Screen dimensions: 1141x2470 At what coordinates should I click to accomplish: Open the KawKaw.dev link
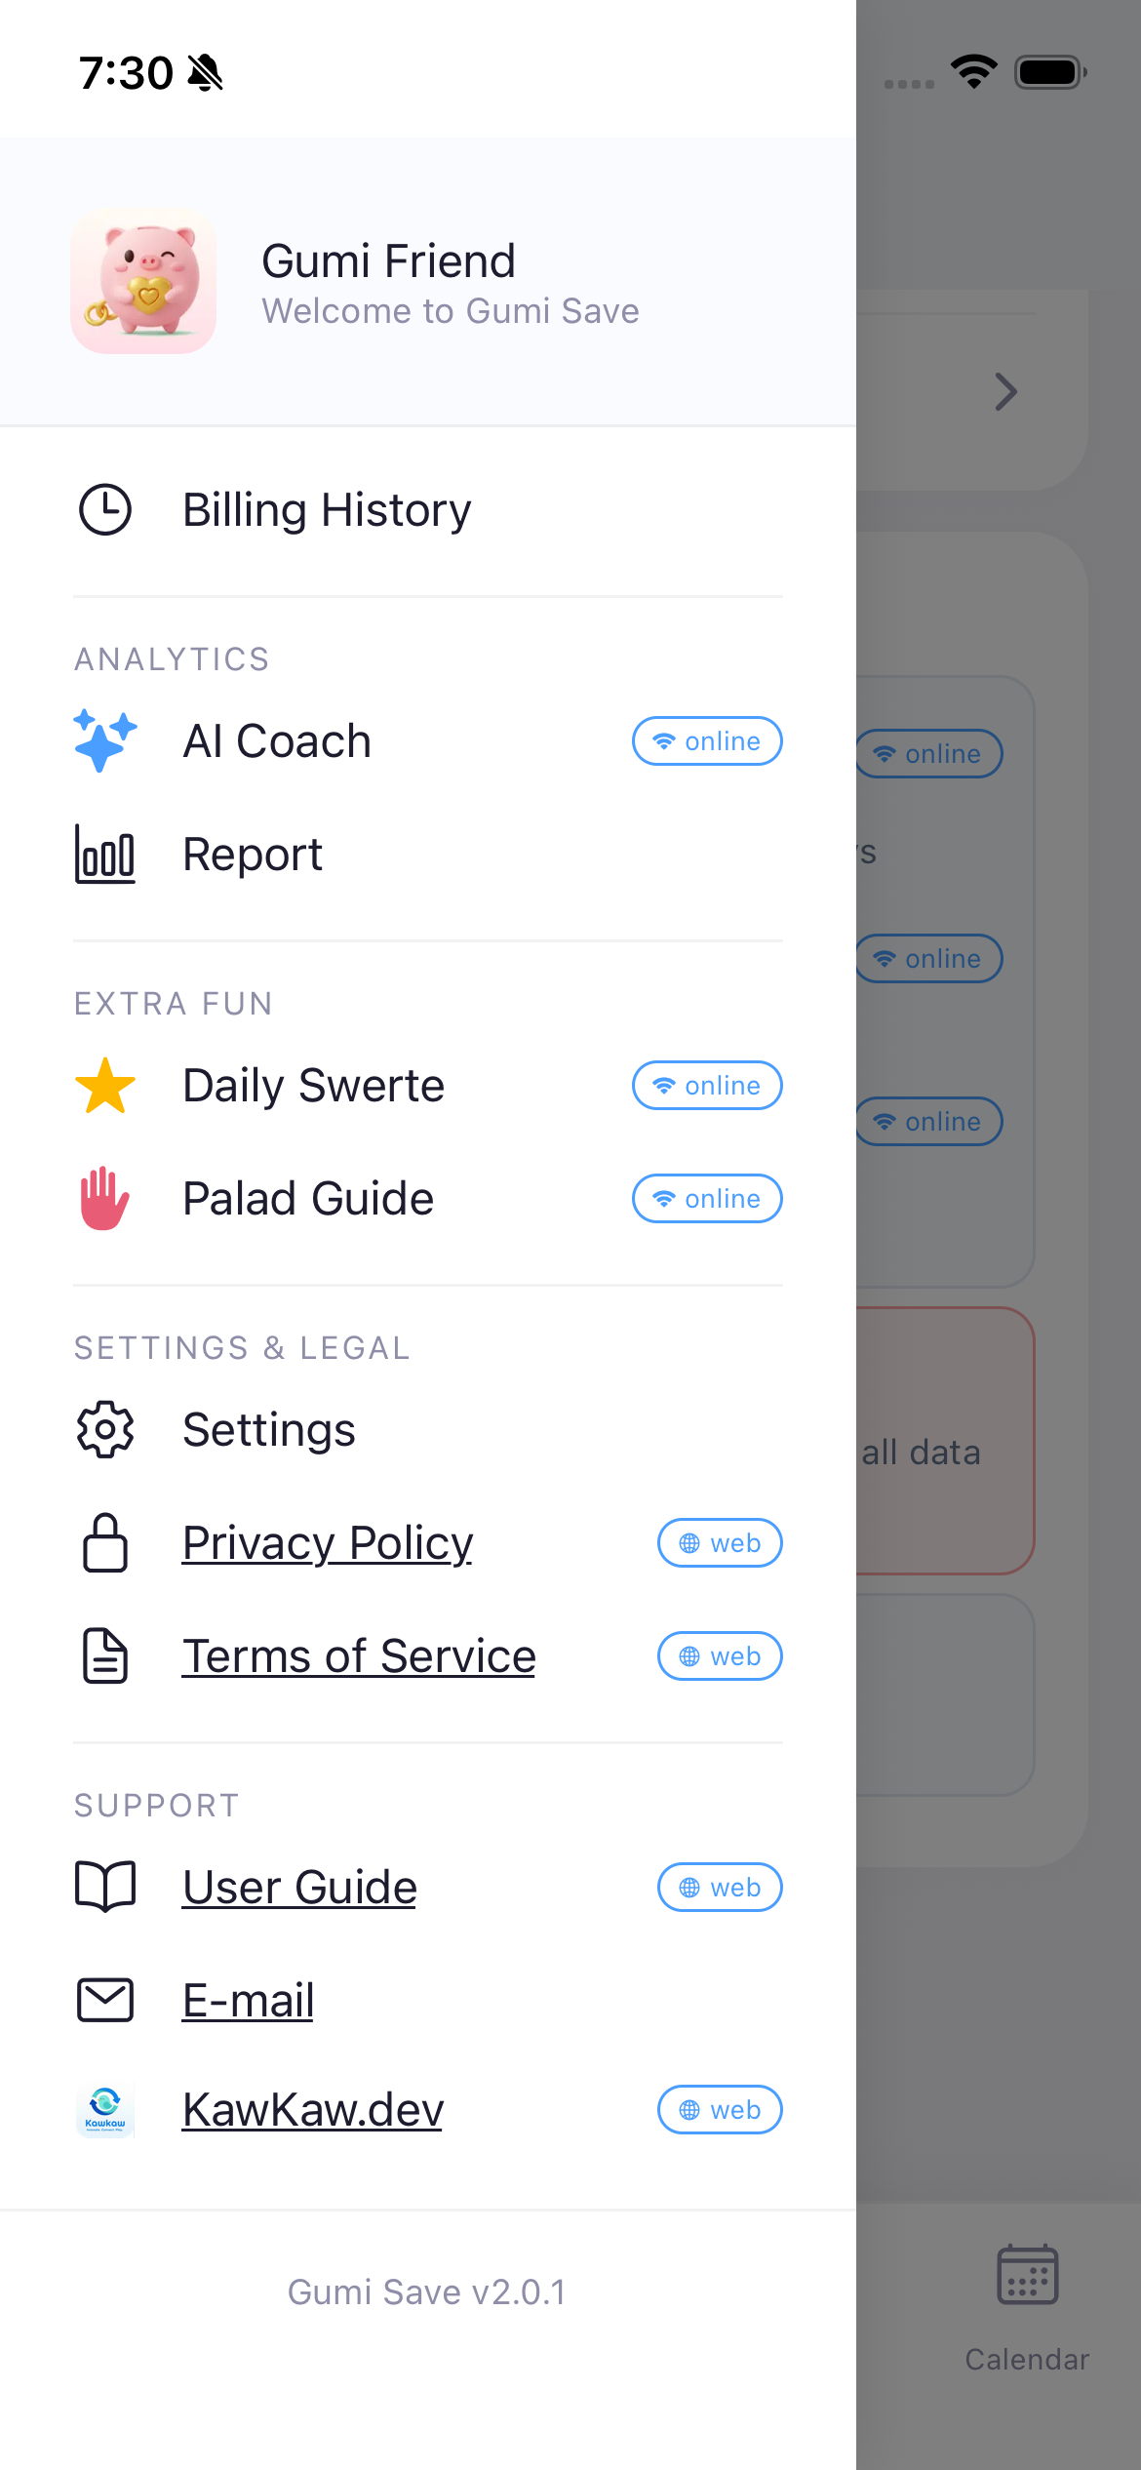(312, 2110)
